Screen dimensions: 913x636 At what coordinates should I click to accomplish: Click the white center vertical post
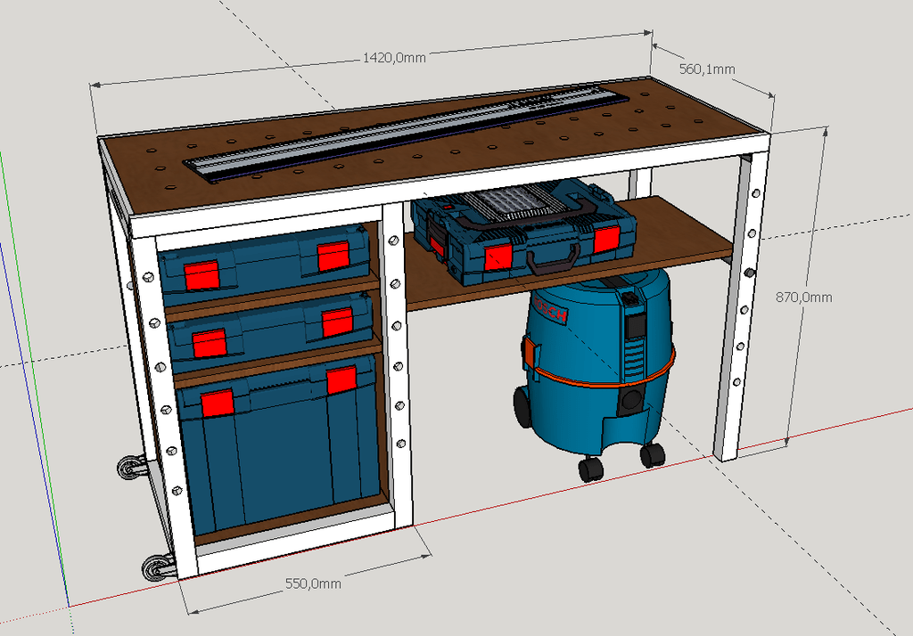397,365
